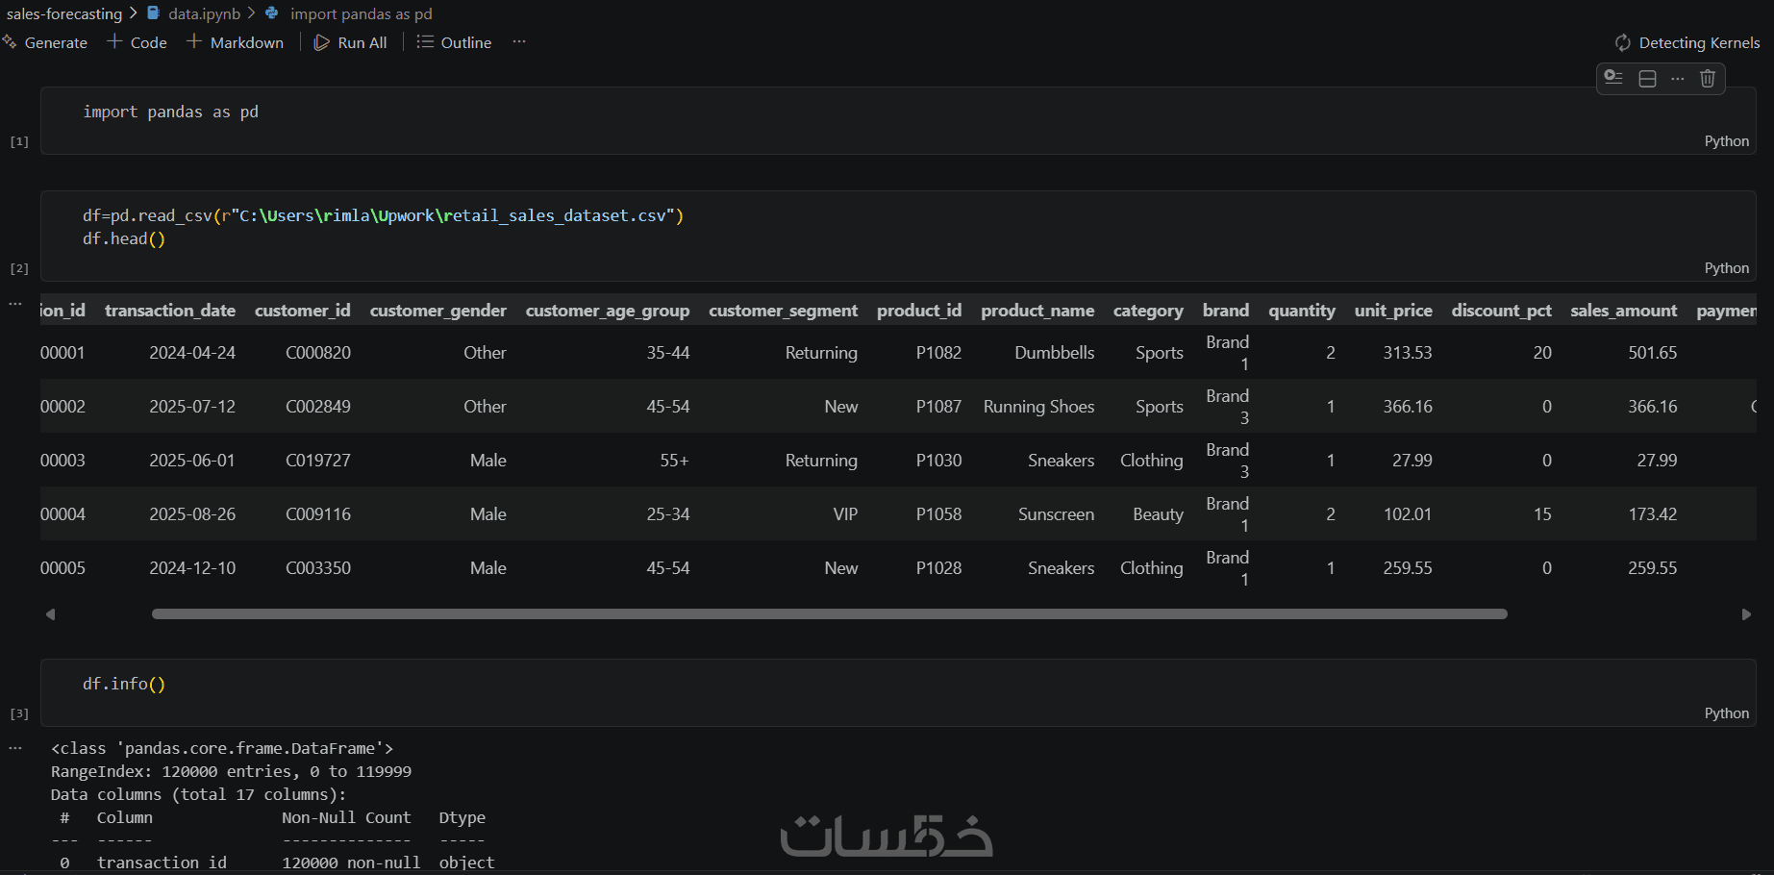Add a new Markdown cell
The width and height of the screenshot is (1774, 875).
236,42
